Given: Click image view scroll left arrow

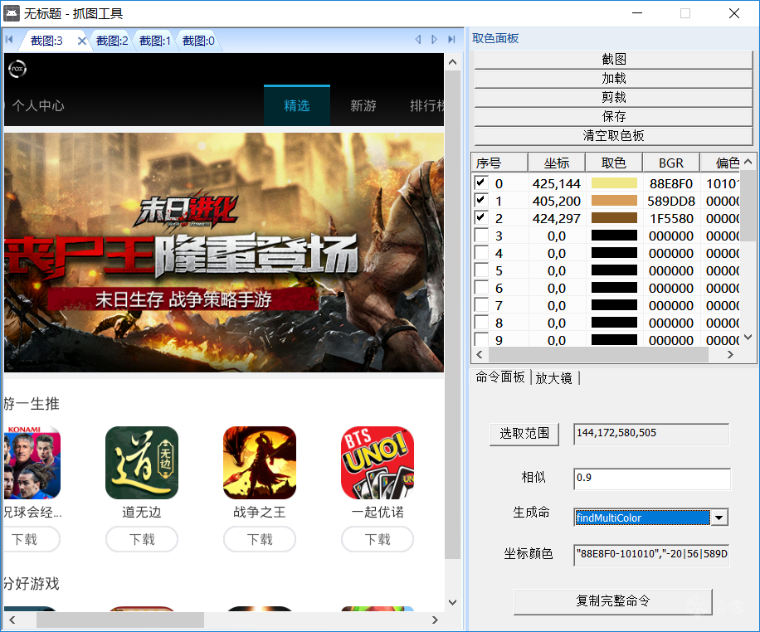Looking at the screenshot, I should click(x=12, y=620).
